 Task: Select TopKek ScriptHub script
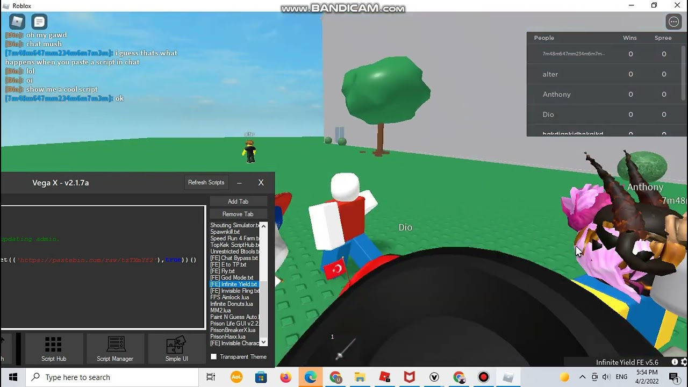234,245
